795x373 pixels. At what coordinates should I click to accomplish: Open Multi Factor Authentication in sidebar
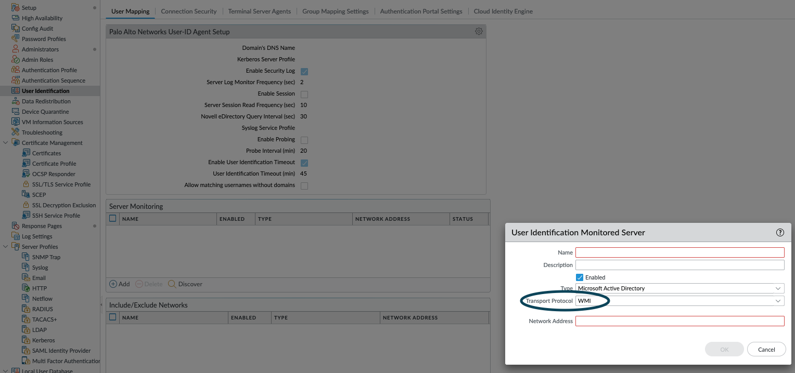tap(66, 361)
